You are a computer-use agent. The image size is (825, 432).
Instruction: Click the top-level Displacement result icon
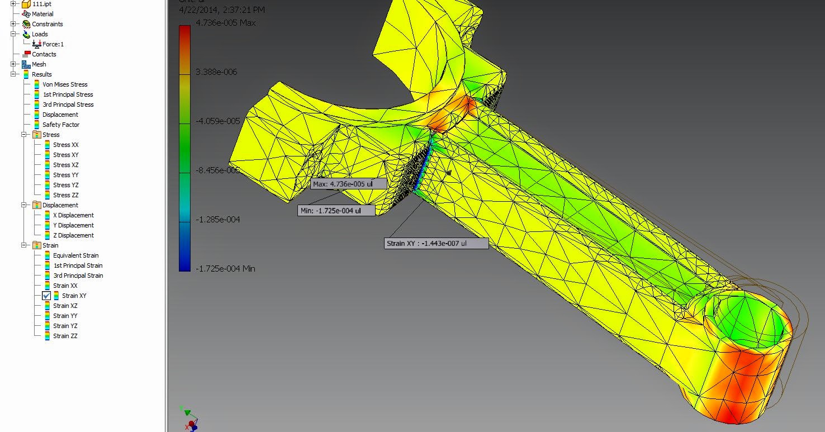tap(37, 115)
